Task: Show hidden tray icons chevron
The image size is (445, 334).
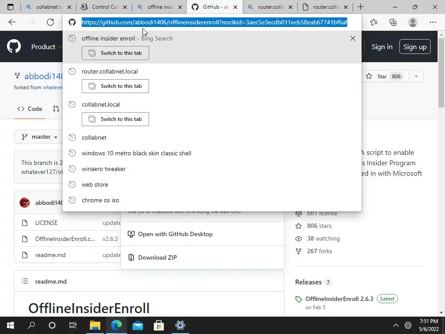Action: coord(395,325)
